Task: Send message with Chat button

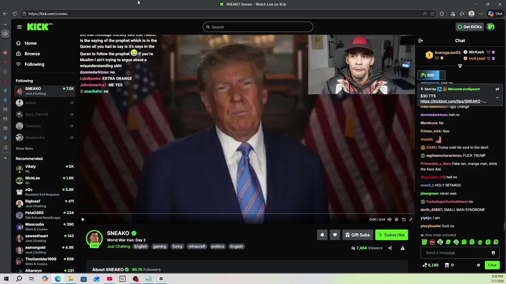Action: [492, 265]
